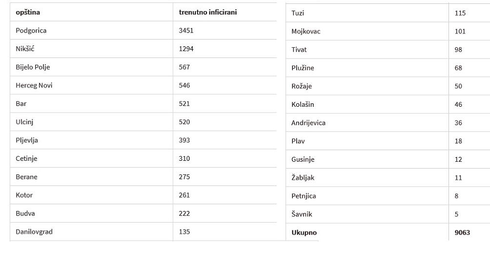Click the value 3451 for Podgorica

(x=186, y=31)
